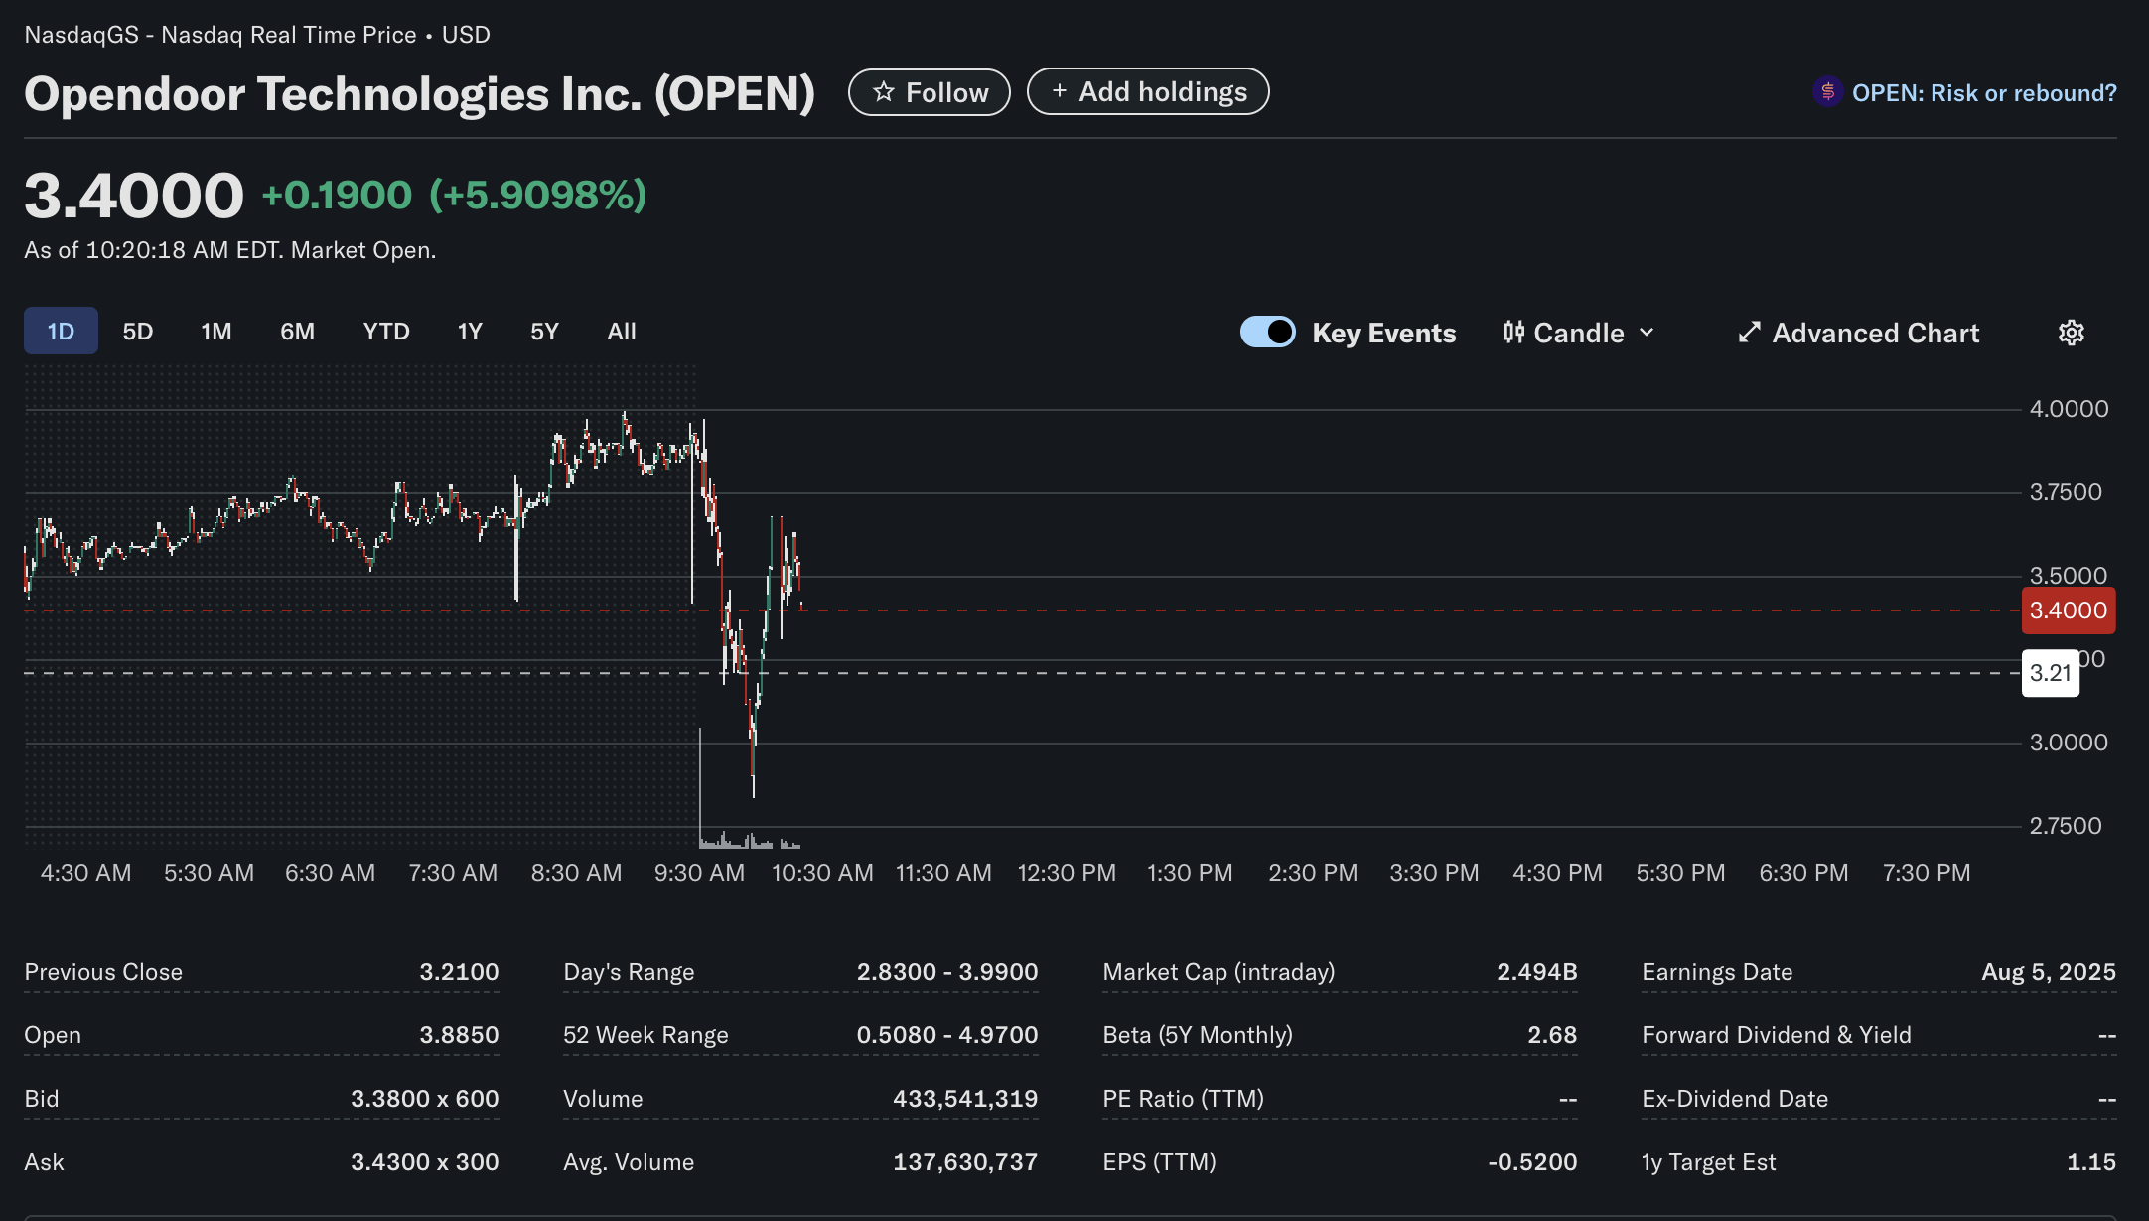
Task: Click the +5.9098% percent change figure
Action: pyautogui.click(x=537, y=195)
